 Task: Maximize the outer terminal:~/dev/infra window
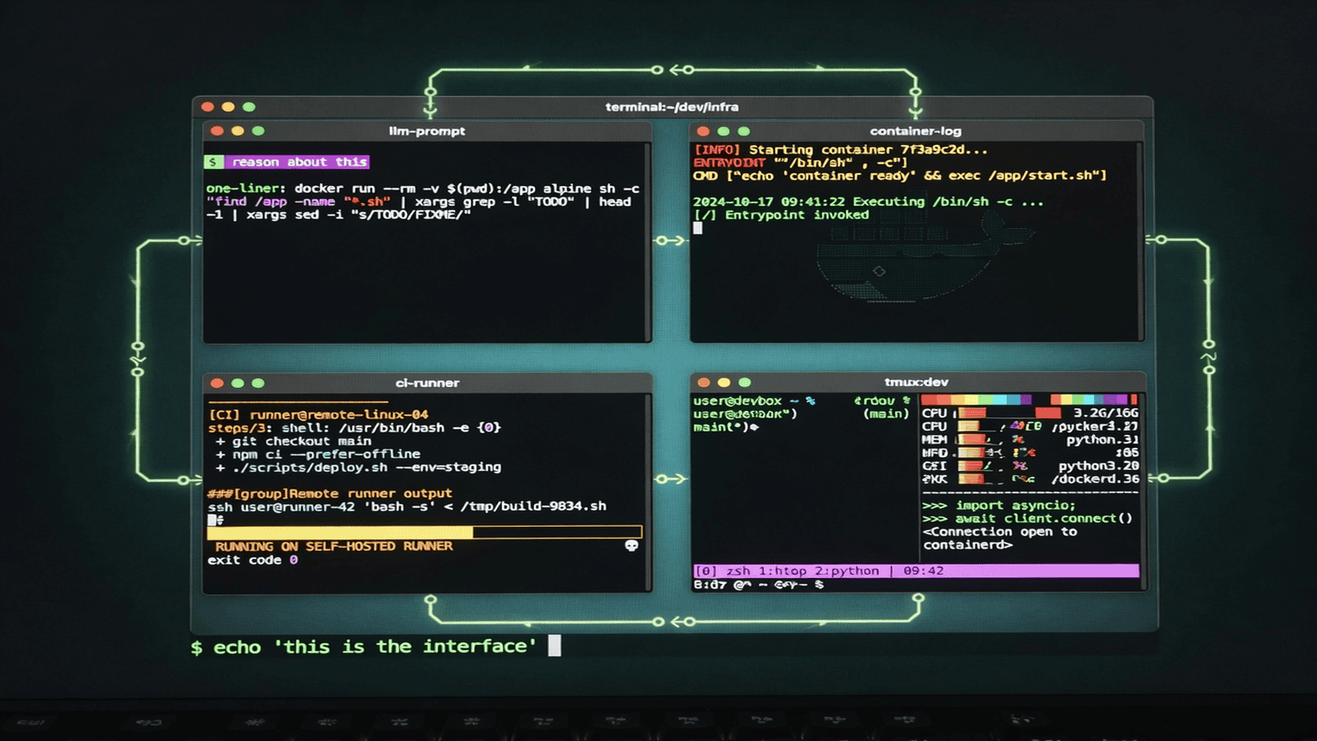coord(249,107)
